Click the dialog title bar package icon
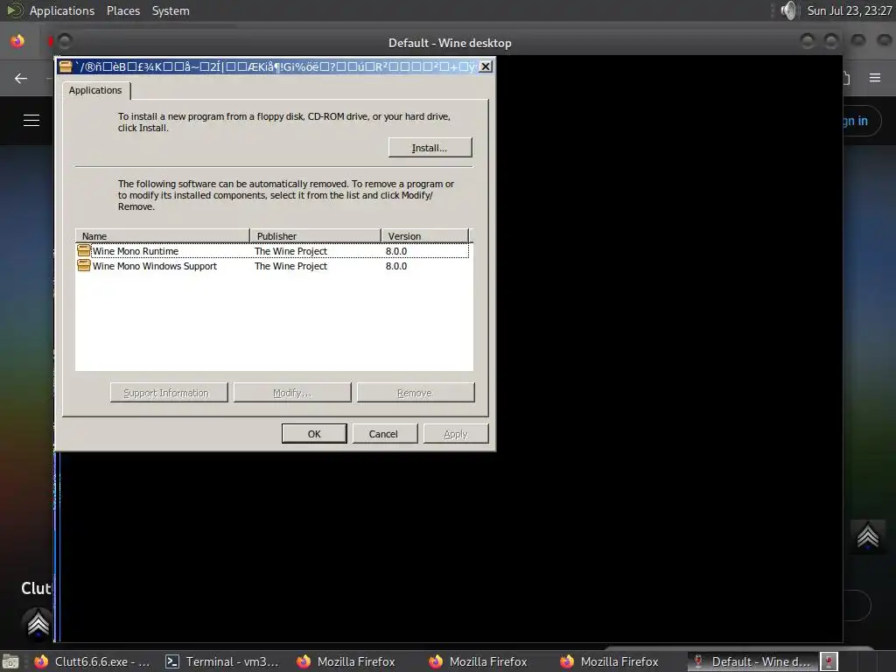This screenshot has width=896, height=672. 66,66
